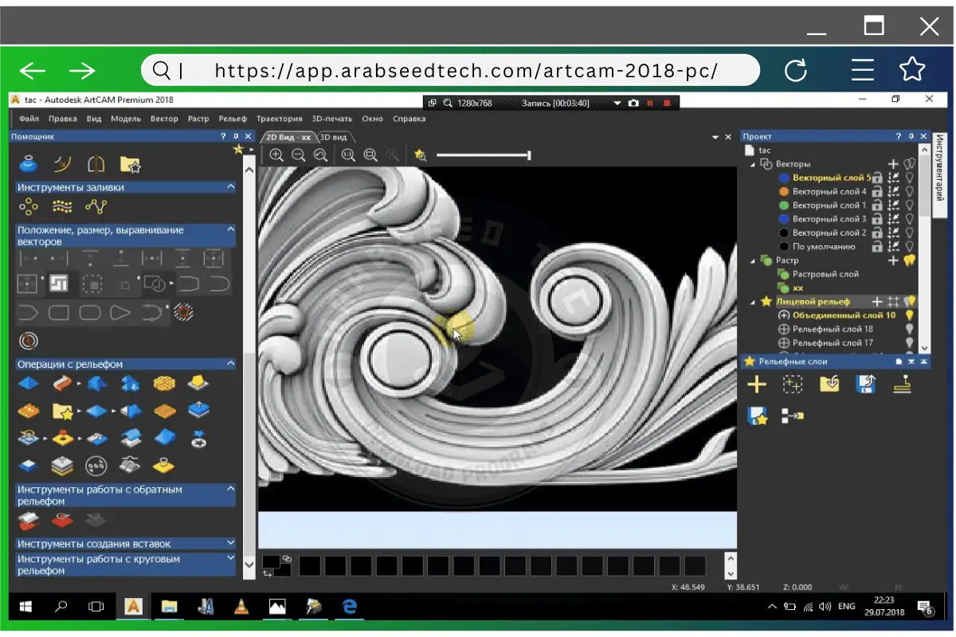
Task: Open the yellow folder import icon in Рельефные слои
Action: 830,383
